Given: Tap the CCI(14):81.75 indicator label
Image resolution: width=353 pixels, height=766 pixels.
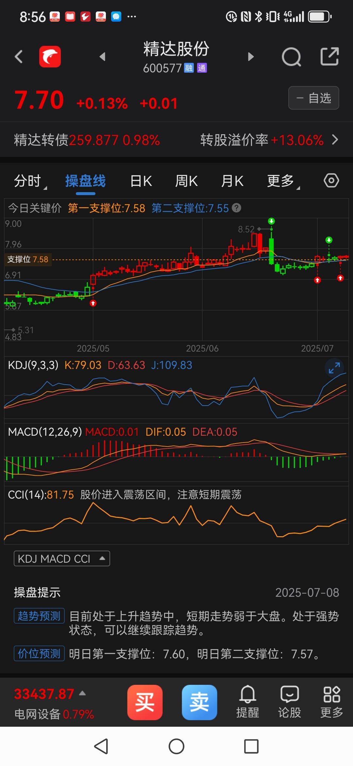Looking at the screenshot, I should [41, 495].
